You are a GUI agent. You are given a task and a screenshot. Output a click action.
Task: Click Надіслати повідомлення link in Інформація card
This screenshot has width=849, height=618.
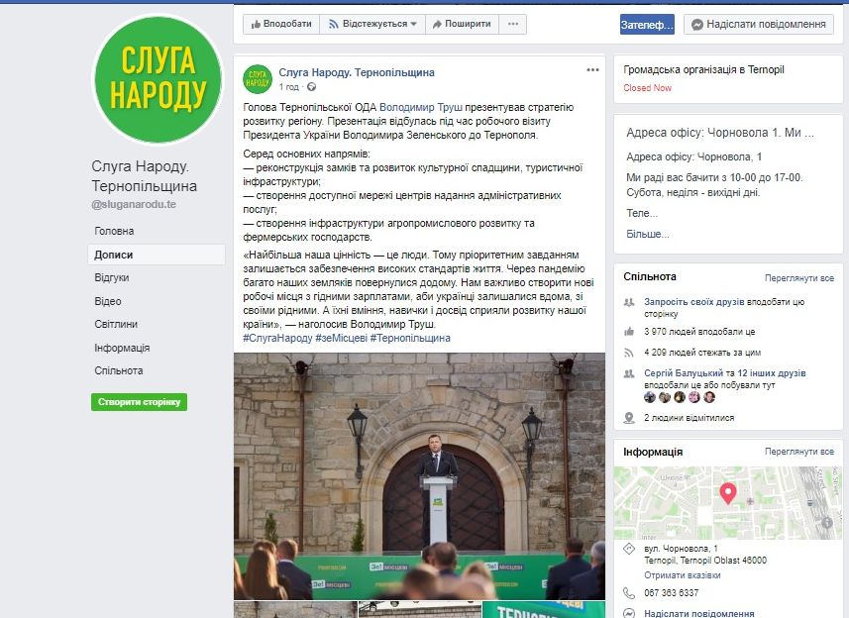[x=699, y=613]
